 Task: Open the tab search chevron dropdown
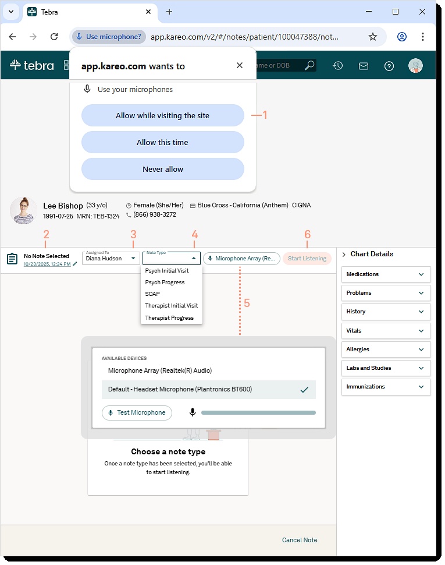click(x=11, y=12)
